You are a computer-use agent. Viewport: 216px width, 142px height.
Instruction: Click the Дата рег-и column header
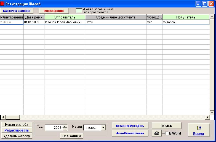[x=34, y=17]
